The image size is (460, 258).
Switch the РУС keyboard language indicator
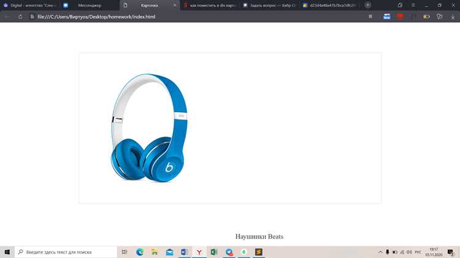pyautogui.click(x=418, y=252)
